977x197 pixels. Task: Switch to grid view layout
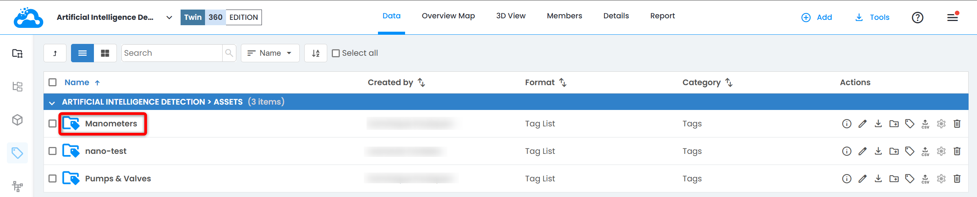[x=105, y=53]
